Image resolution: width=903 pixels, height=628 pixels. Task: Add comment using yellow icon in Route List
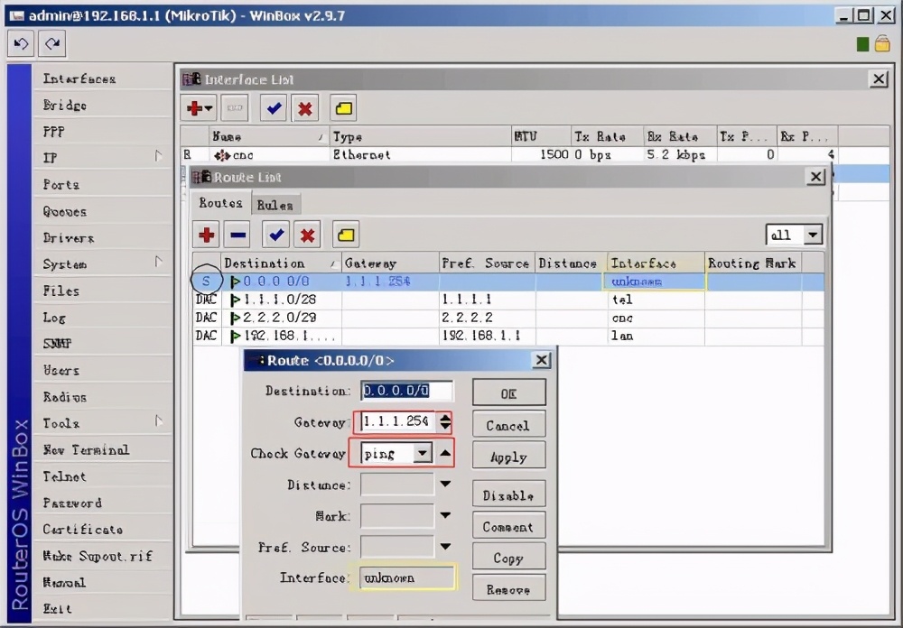[x=345, y=235]
